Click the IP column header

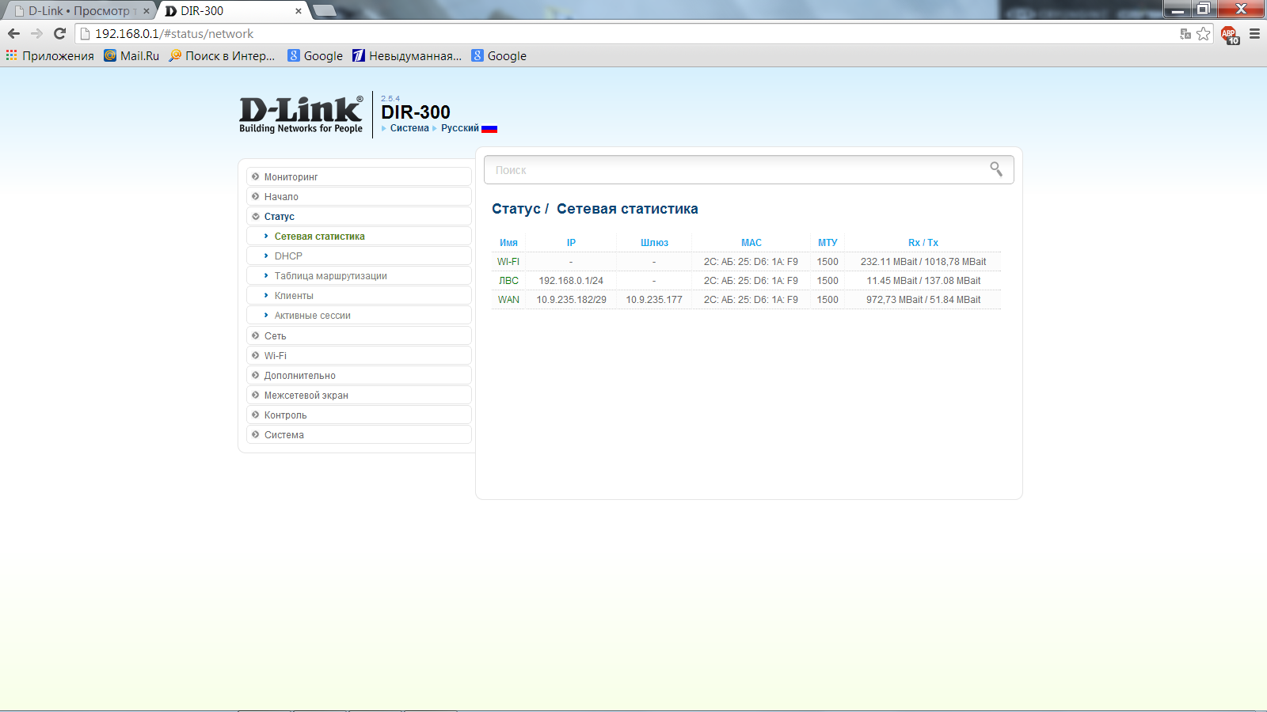[571, 243]
